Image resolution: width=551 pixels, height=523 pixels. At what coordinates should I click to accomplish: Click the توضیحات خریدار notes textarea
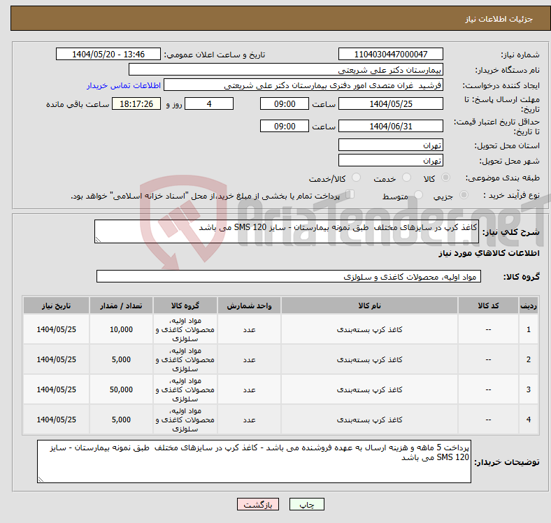(x=254, y=461)
